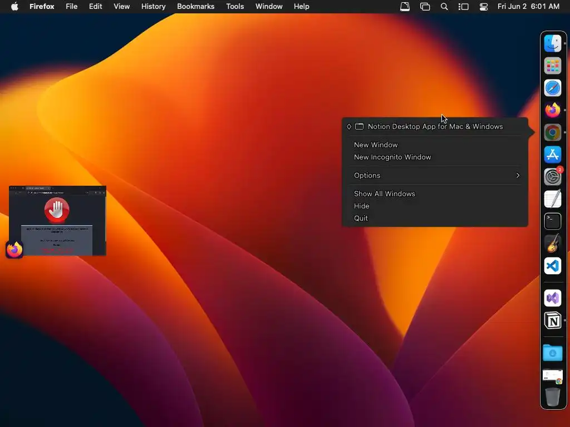Open the minimized Chrome window in dock
This screenshot has width=570, height=427.
553,376
